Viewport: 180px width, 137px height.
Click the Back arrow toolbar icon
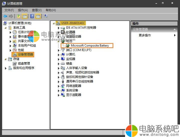(5, 16)
